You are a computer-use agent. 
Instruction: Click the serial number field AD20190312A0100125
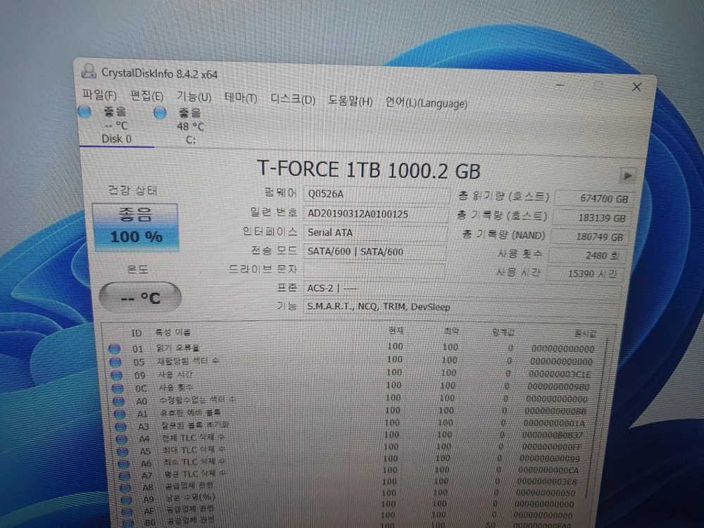376,214
